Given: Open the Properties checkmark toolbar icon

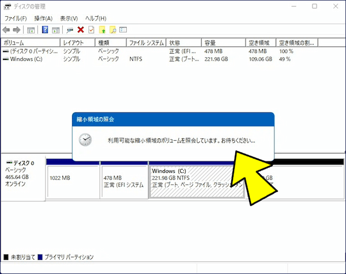Looking at the screenshot, I should click(91, 29).
